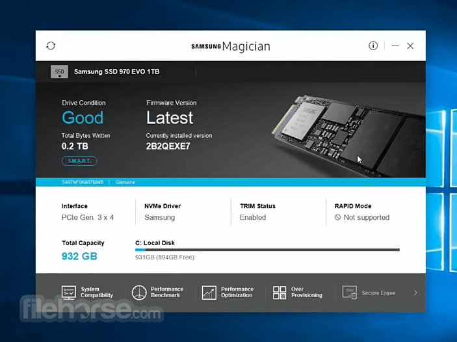
Task: Select Samsung SSD 970 EVO 1TB drive name
Action: (x=116, y=72)
